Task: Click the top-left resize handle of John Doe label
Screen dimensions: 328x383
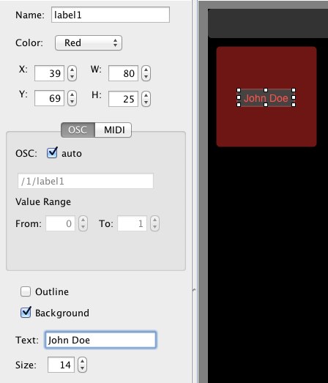Action: (x=239, y=90)
